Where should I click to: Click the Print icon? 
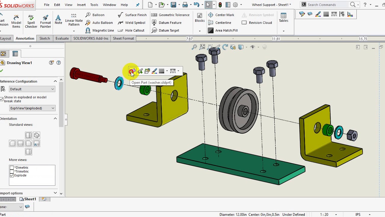[x=185, y=5]
